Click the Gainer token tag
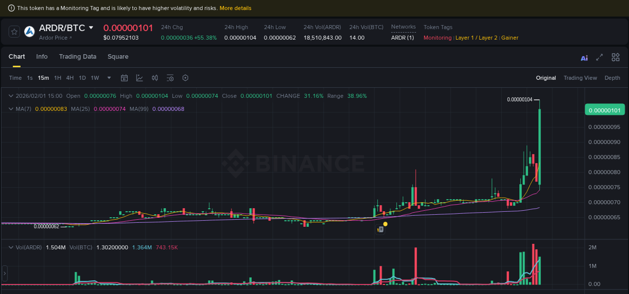Image resolution: width=629 pixels, height=294 pixels. pyautogui.click(x=510, y=38)
